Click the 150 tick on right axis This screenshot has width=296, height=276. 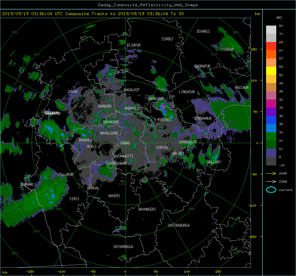pyautogui.click(x=254, y=49)
